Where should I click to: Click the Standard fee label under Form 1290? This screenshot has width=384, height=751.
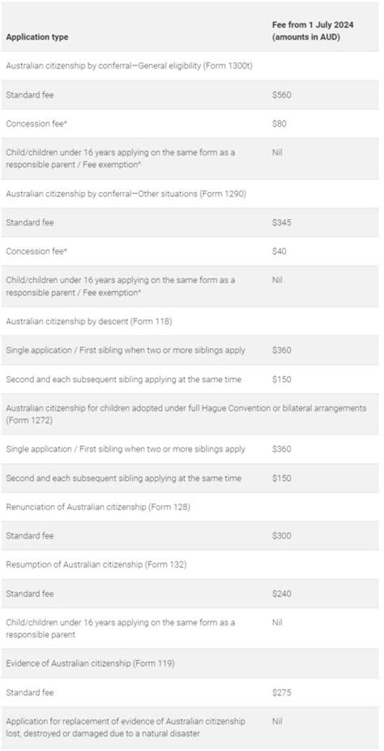click(x=30, y=223)
